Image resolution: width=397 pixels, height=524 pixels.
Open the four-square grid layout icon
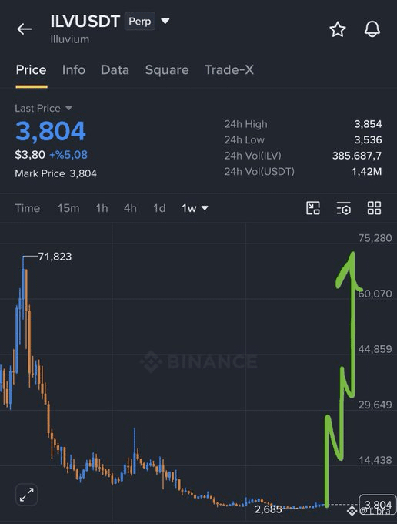click(374, 208)
